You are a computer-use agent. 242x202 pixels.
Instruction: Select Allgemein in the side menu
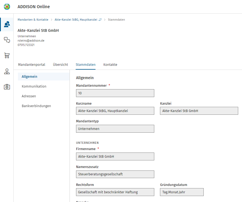click(43, 77)
